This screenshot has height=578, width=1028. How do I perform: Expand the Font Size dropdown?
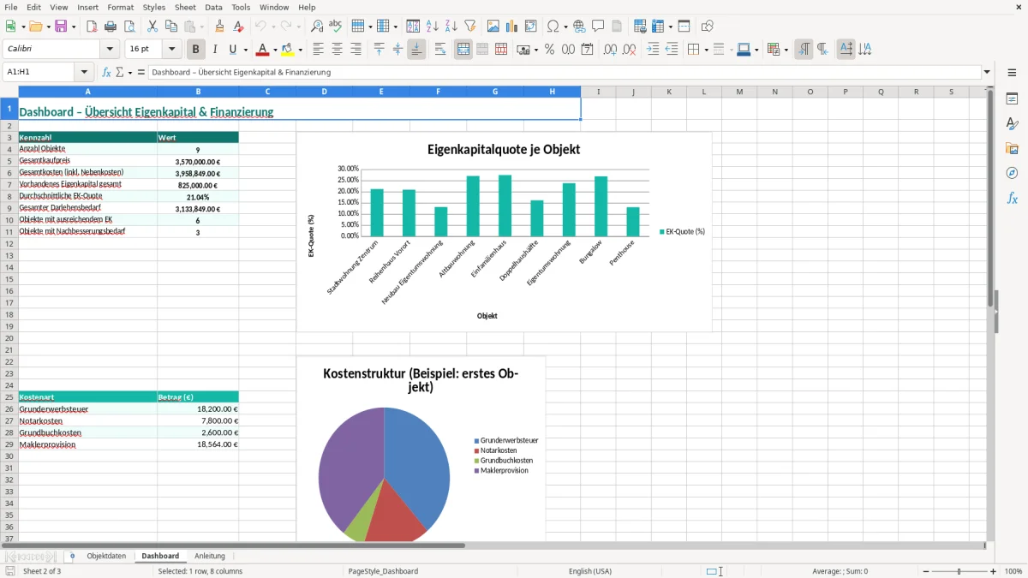coord(172,50)
